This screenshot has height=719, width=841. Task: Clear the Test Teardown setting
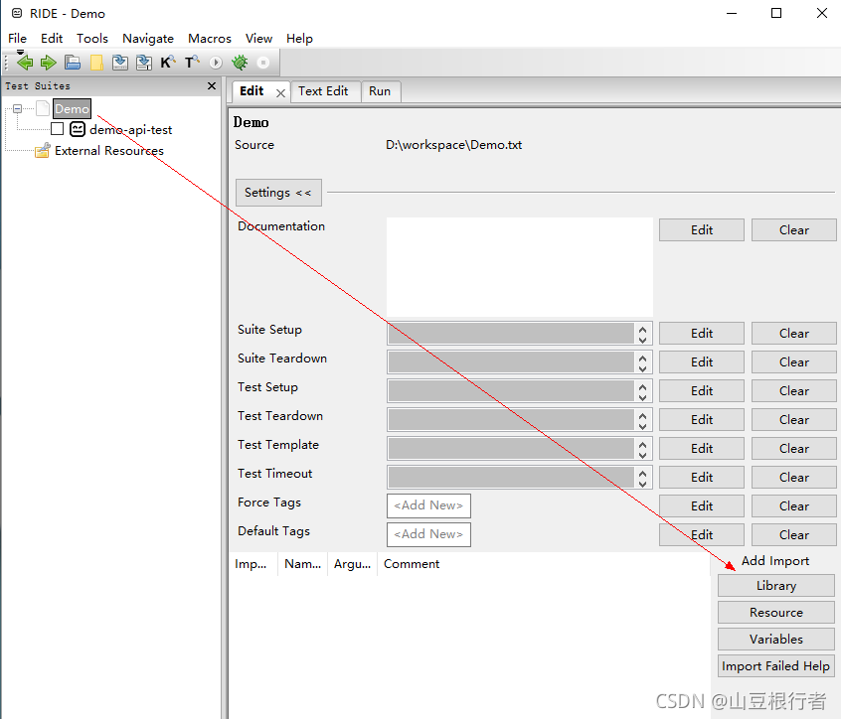click(794, 419)
